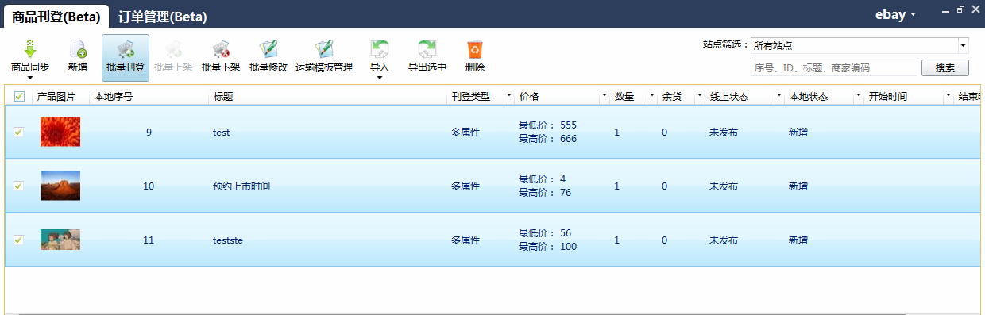This screenshot has width=985, height=315.
Task: Click the search keyword input field
Action: click(833, 68)
